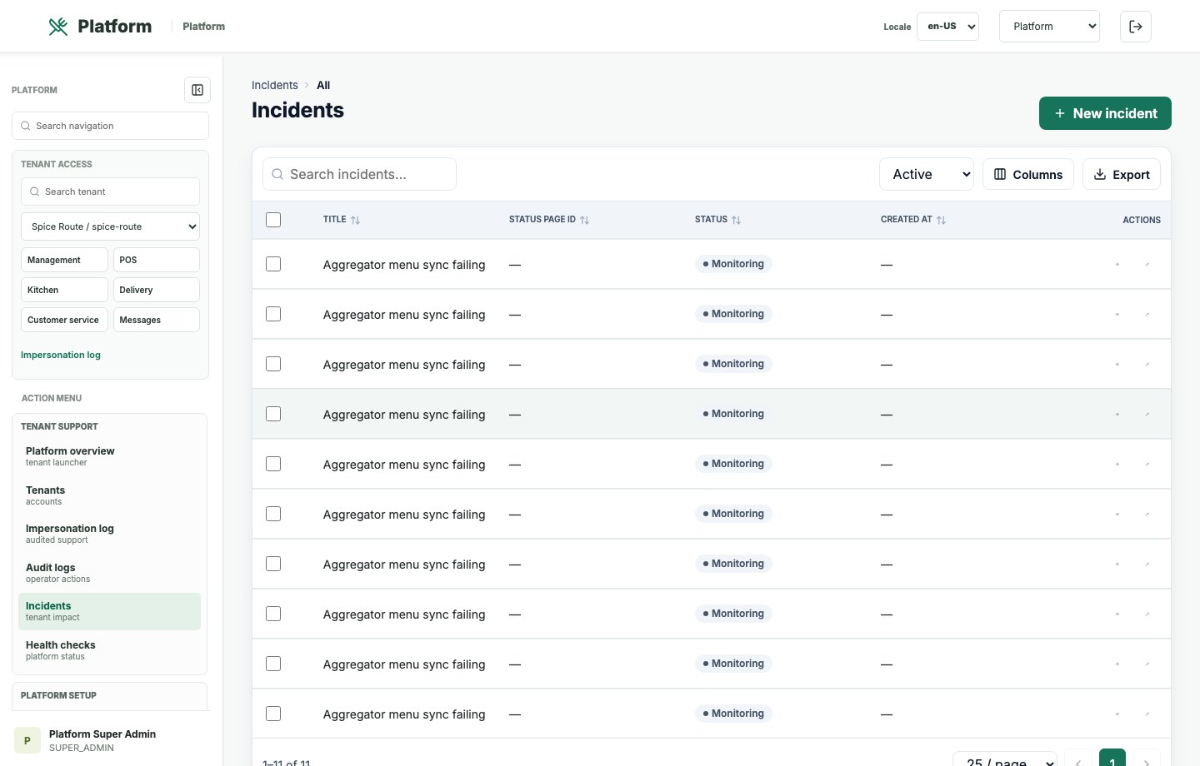Open the Locale en-US dropdown
1200x766 pixels.
(x=947, y=27)
